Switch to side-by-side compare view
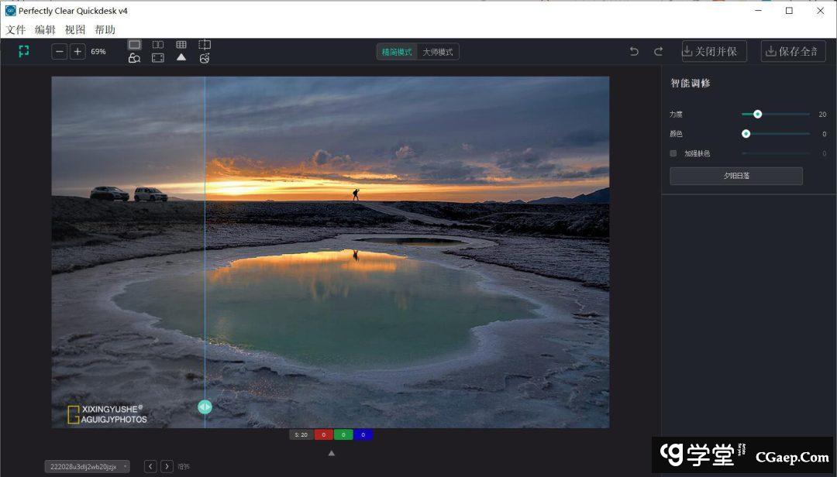 (158, 45)
